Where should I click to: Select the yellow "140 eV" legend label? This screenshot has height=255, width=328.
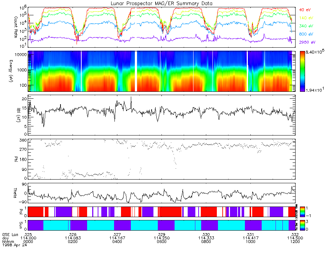click(x=306, y=18)
